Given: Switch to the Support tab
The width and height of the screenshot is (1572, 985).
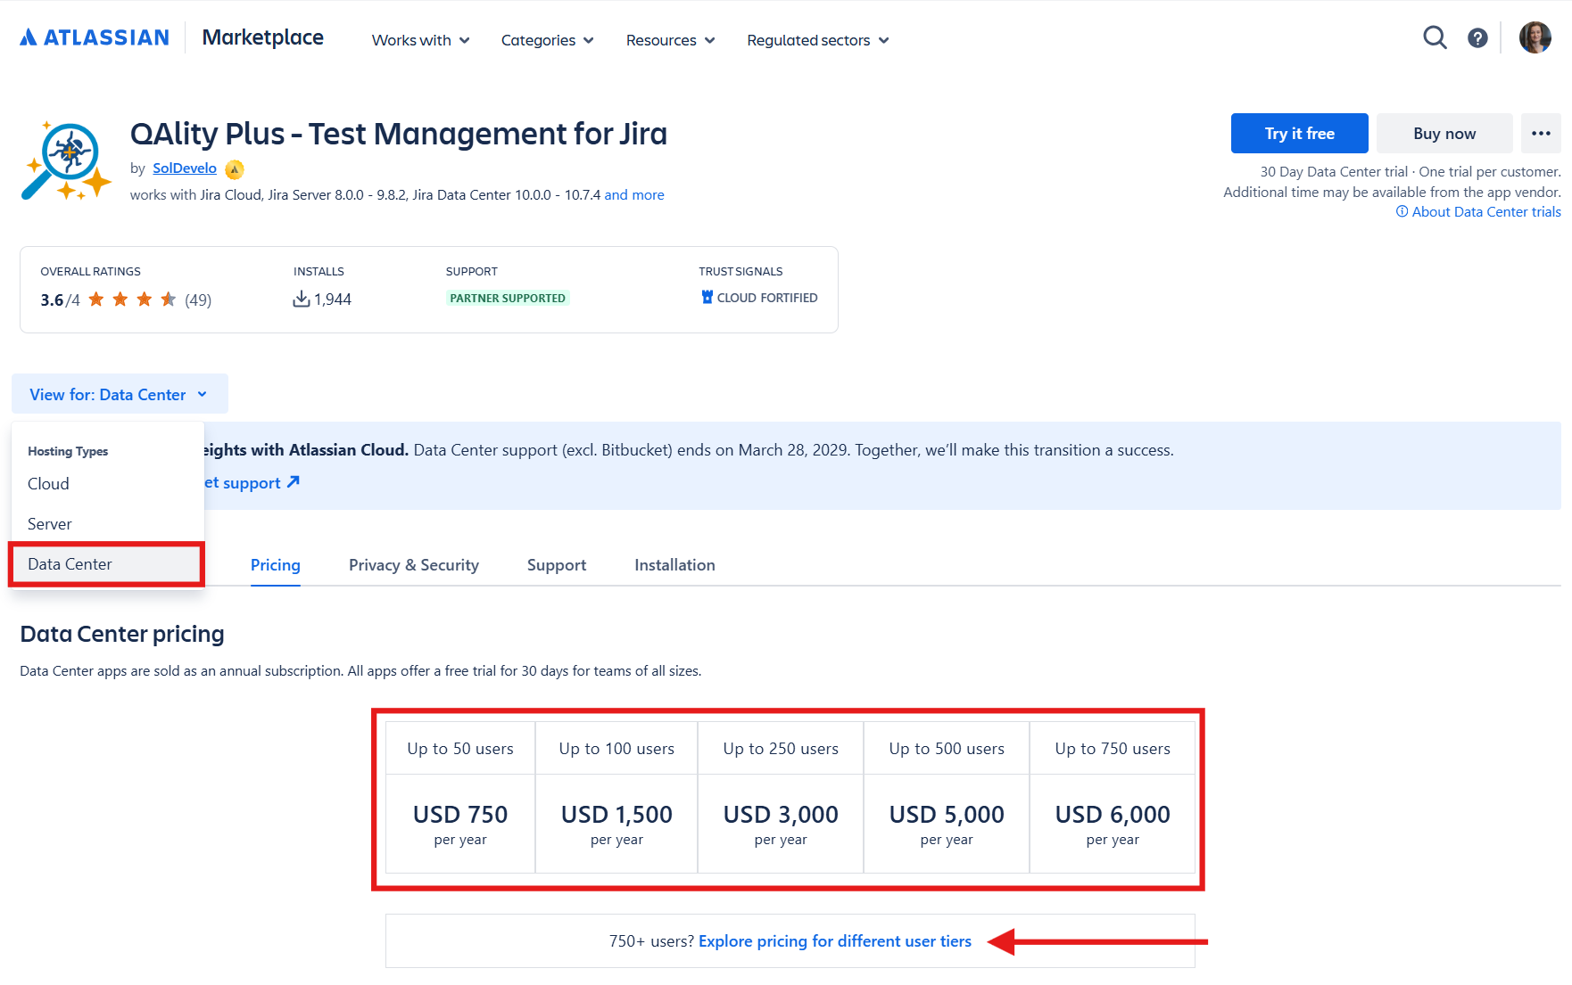Looking at the screenshot, I should 557,565.
